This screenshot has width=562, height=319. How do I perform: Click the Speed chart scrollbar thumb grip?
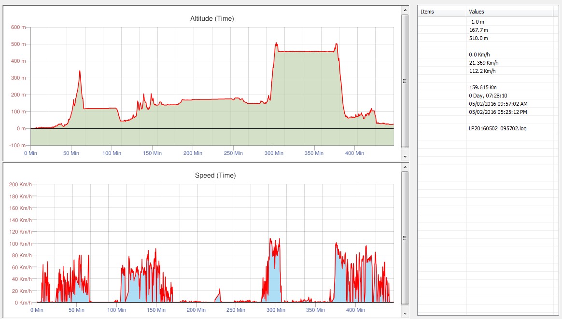point(405,237)
